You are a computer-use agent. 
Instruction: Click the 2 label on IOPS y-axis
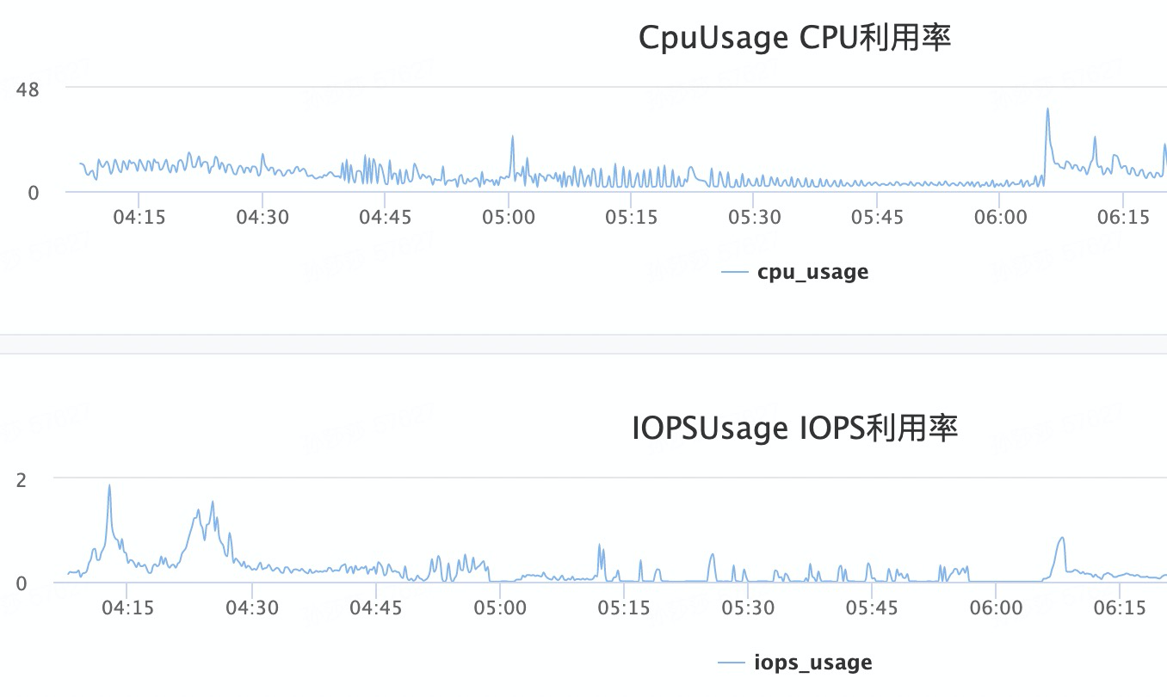click(x=22, y=478)
